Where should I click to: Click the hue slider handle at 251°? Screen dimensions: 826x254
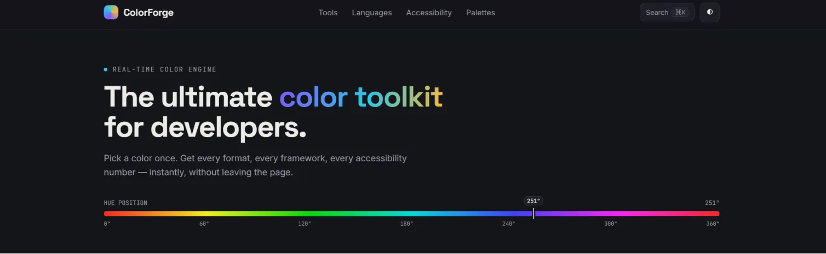click(x=534, y=214)
